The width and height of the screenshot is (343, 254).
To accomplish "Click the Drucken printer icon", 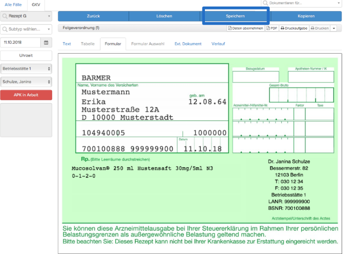I will pos(312,28).
